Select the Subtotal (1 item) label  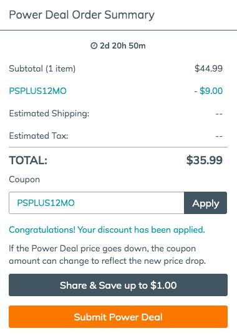42,69
